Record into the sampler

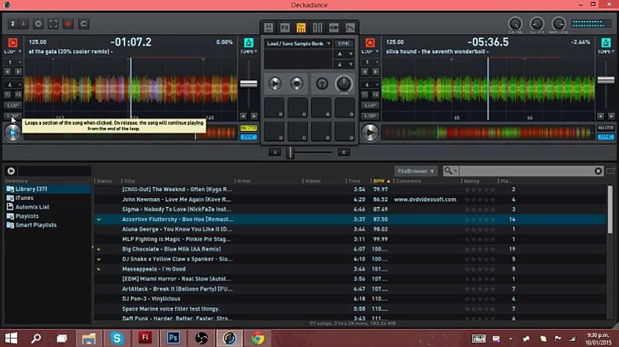coord(296,84)
